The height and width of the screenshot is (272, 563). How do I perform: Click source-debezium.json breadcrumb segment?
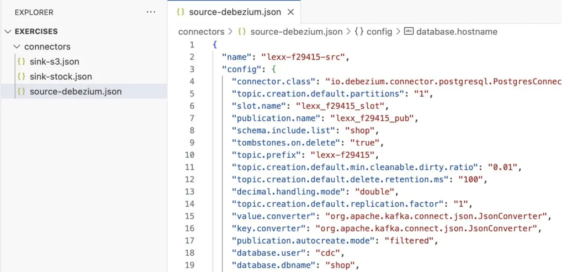(296, 32)
